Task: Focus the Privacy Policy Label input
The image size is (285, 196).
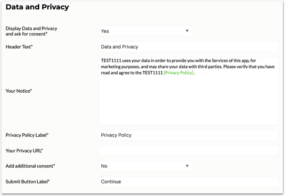Action: click(189, 135)
